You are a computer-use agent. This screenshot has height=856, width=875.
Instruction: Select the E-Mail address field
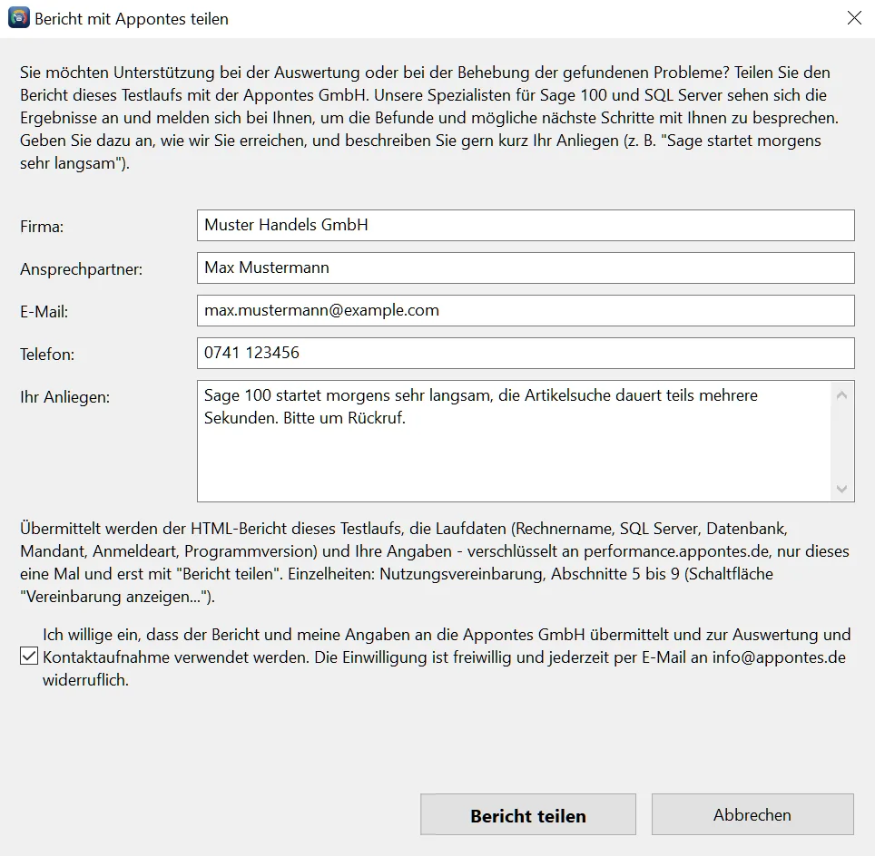click(x=526, y=311)
